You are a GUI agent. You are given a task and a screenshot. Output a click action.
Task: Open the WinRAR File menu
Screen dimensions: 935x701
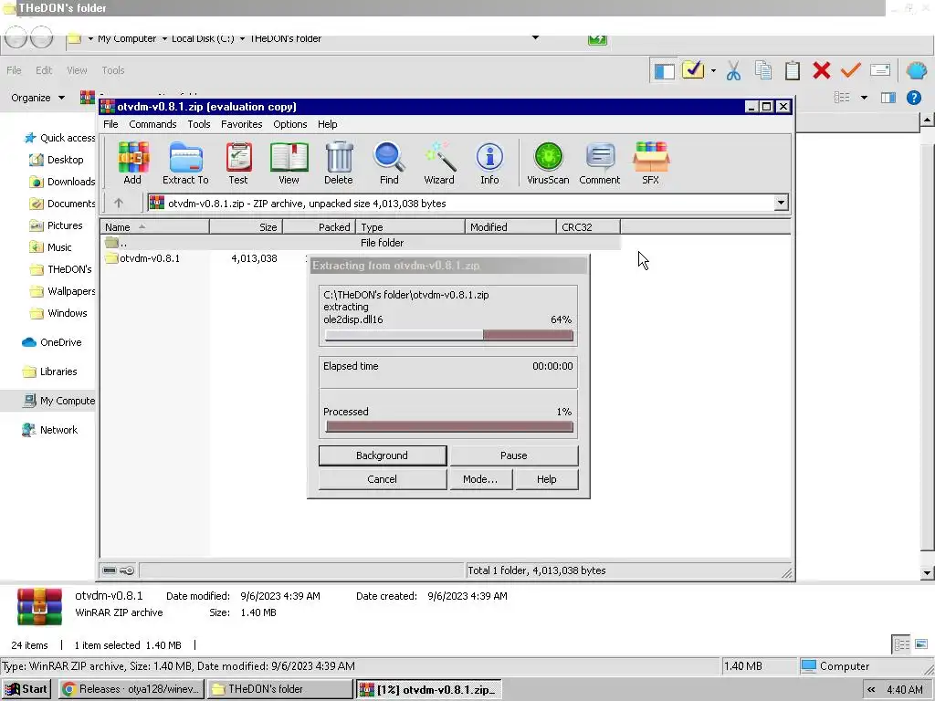click(x=110, y=124)
